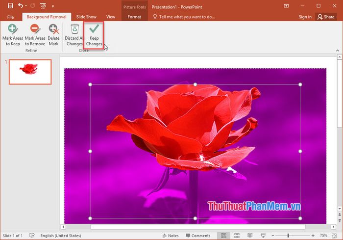
Task: Click Discard All Changes
Action: [x=74, y=35]
